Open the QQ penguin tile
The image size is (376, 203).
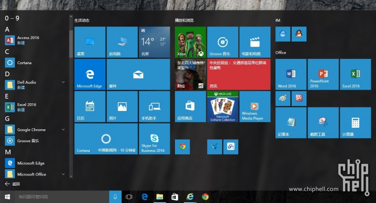coord(299,34)
